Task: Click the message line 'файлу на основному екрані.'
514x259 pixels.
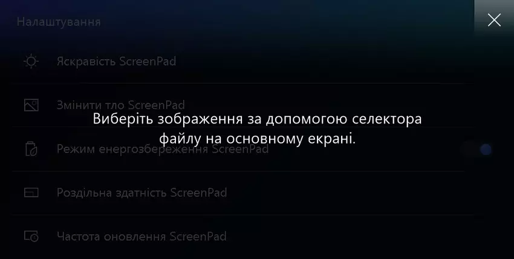Action: [x=258, y=139]
